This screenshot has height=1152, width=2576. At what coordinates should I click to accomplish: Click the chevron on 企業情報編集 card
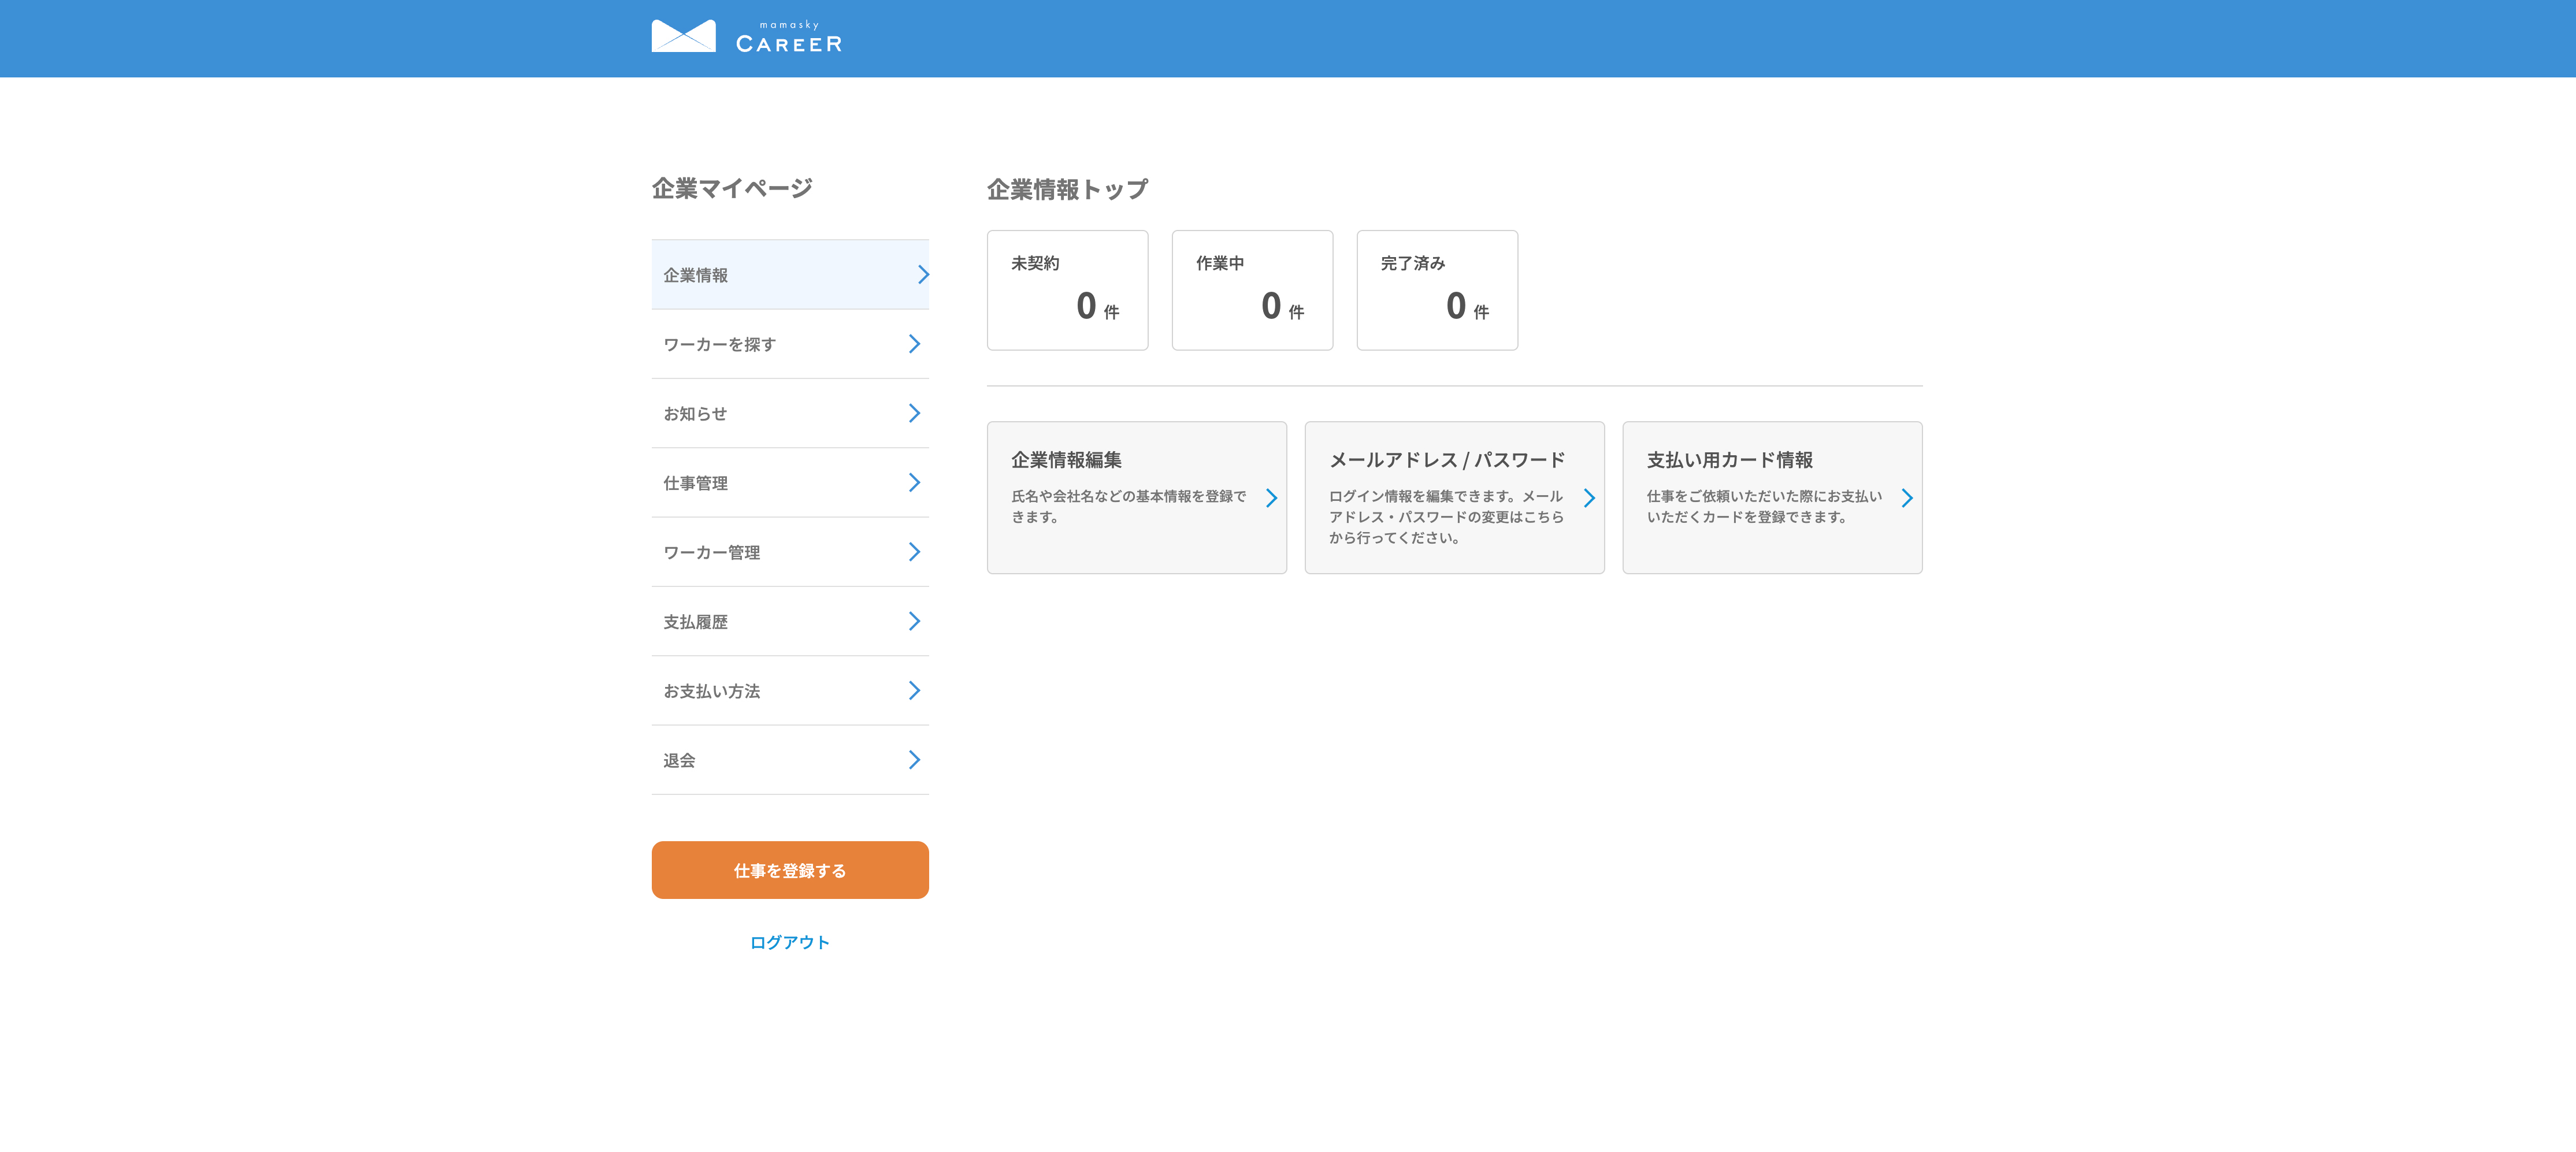point(1271,498)
